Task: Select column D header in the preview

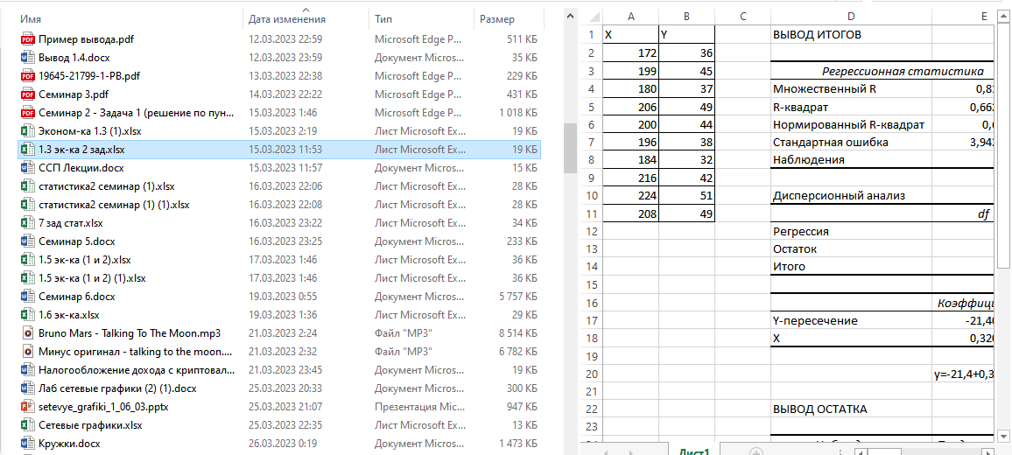Action: click(851, 16)
